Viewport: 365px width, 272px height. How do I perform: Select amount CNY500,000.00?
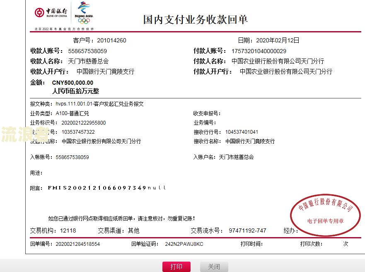tap(73, 83)
